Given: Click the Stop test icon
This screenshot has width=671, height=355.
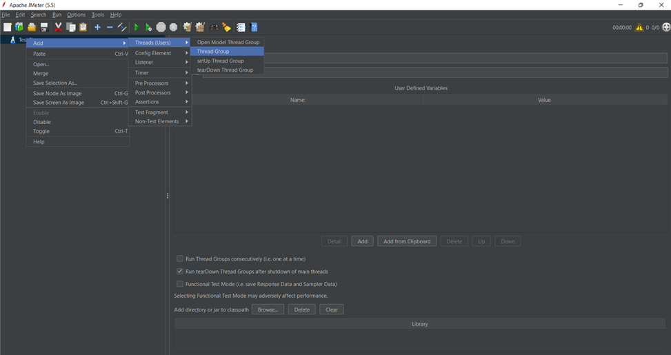Looking at the screenshot, I should pyautogui.click(x=161, y=28).
